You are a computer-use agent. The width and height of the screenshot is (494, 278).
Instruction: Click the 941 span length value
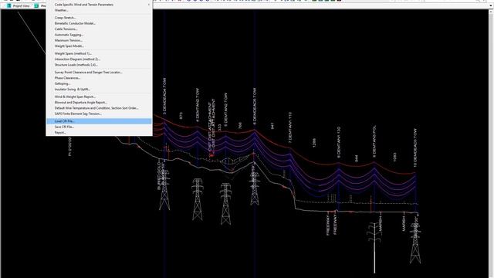pyautogui.click(x=272, y=126)
